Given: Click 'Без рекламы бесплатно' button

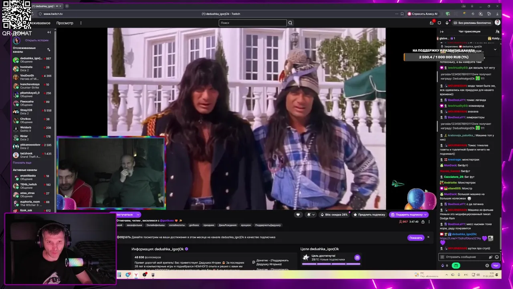Looking at the screenshot, I should [472, 23].
